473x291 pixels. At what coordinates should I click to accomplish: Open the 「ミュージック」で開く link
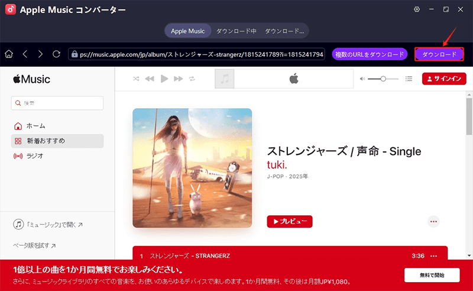pyautogui.click(x=48, y=225)
